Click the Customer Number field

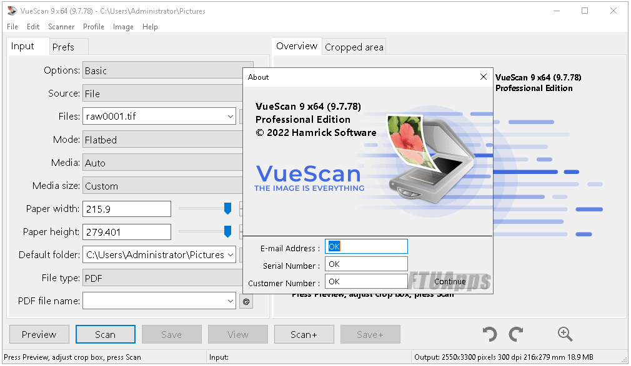tap(366, 281)
